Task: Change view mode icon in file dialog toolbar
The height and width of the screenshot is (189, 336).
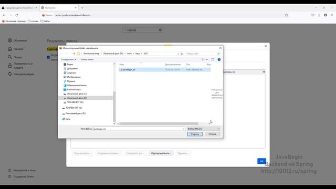Action: pos(203,59)
